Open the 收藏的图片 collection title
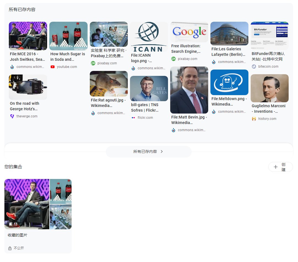 (x=18, y=235)
